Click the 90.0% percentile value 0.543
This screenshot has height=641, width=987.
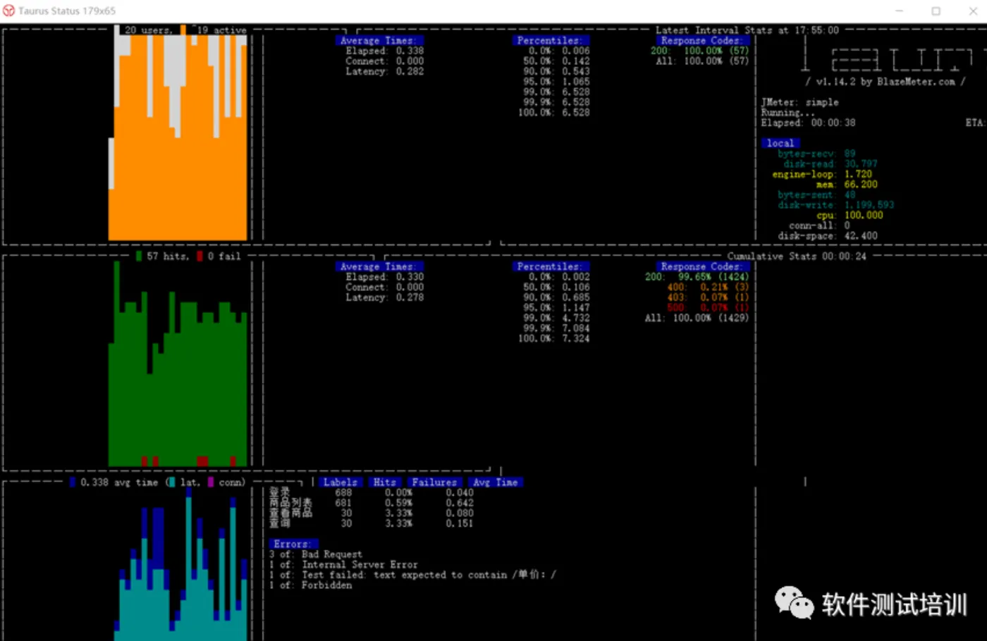(x=576, y=71)
